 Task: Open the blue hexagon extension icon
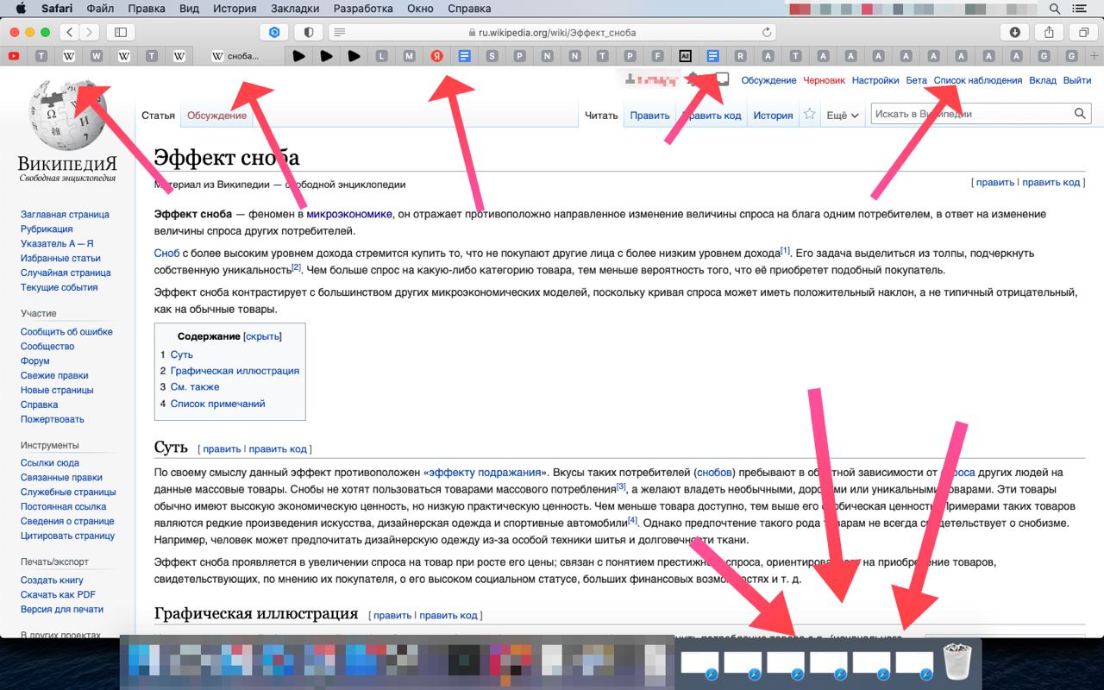click(274, 33)
